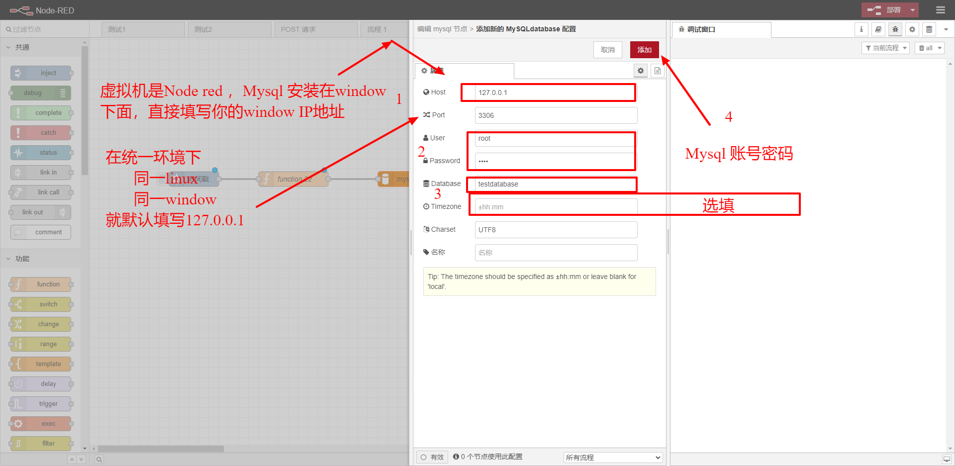Focus the 名称 name input field
Viewport: 955px width, 466px height.
point(556,253)
